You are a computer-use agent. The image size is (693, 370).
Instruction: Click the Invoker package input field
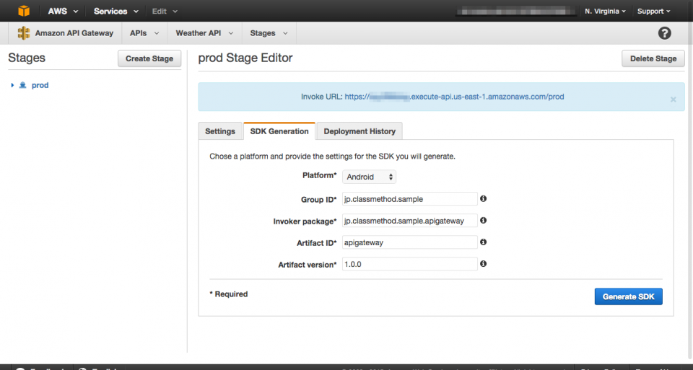[410, 220]
